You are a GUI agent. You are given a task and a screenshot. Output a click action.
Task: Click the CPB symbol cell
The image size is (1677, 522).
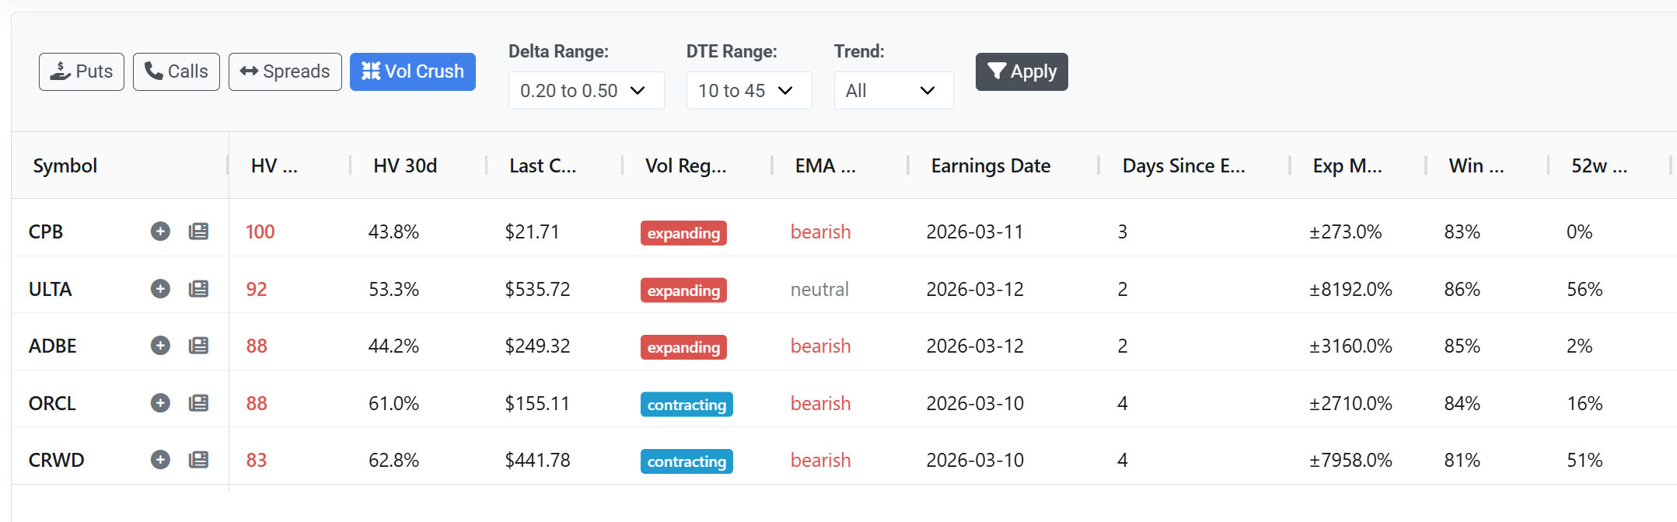(46, 231)
